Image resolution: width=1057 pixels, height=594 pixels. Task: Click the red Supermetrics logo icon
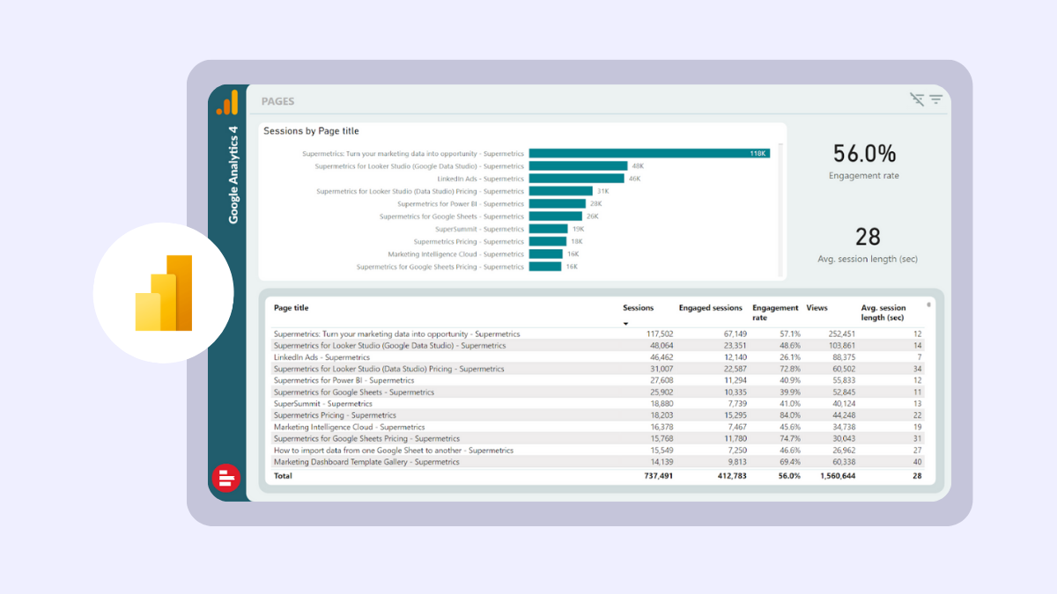pyautogui.click(x=226, y=478)
